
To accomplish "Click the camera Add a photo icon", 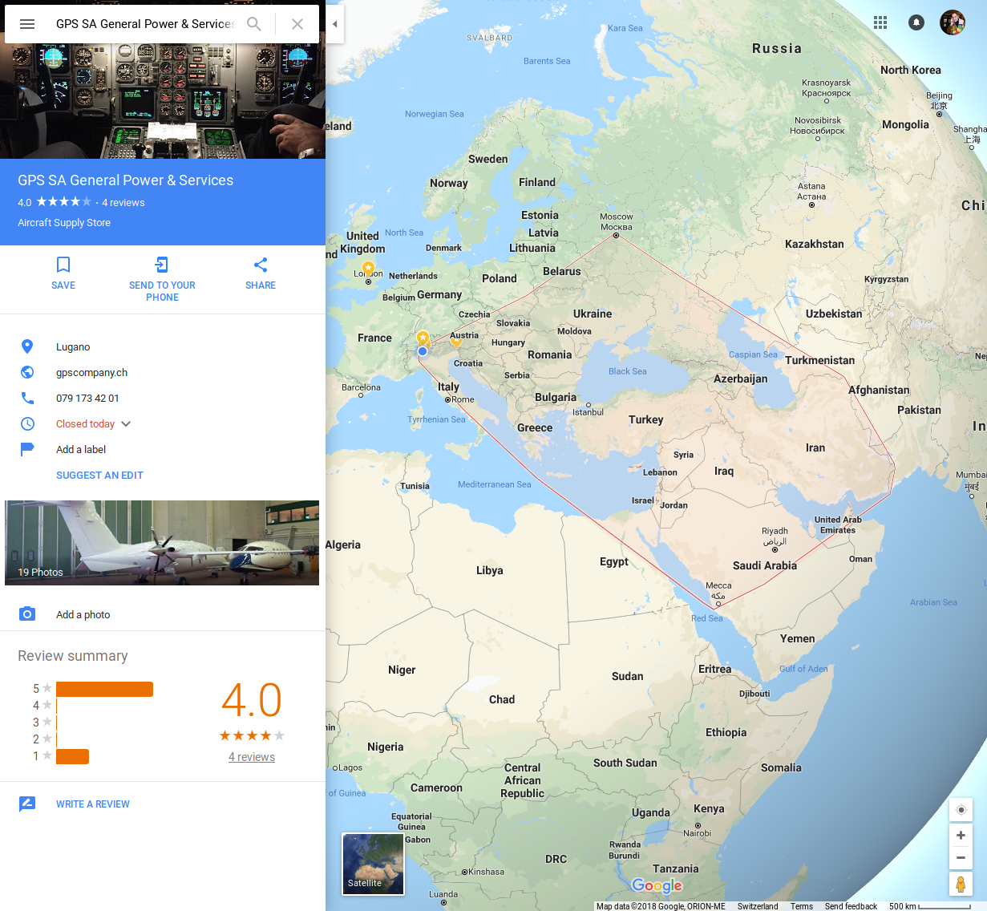I will (x=27, y=614).
